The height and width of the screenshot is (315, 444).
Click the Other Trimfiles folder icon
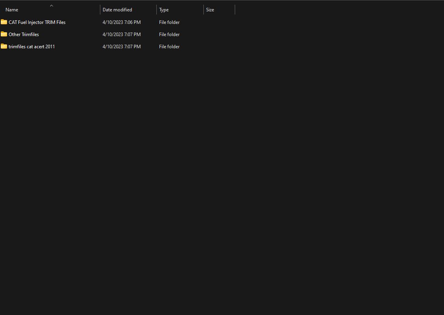click(4, 34)
